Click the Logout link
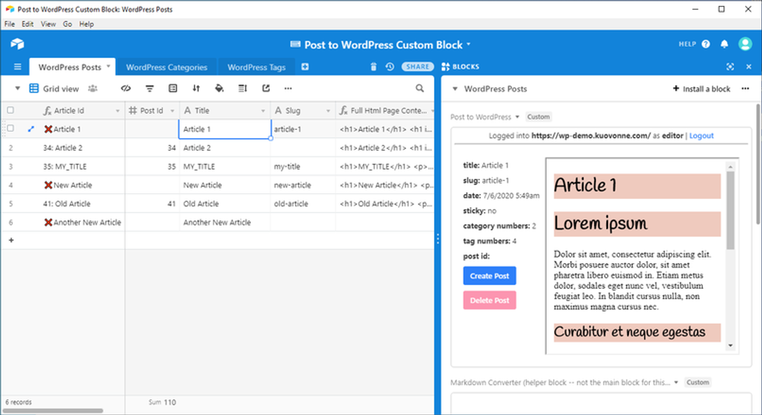Viewport: 762px width, 415px height. tap(701, 135)
